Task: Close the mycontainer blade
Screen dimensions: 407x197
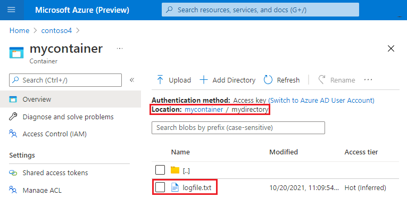Action: tap(391, 48)
